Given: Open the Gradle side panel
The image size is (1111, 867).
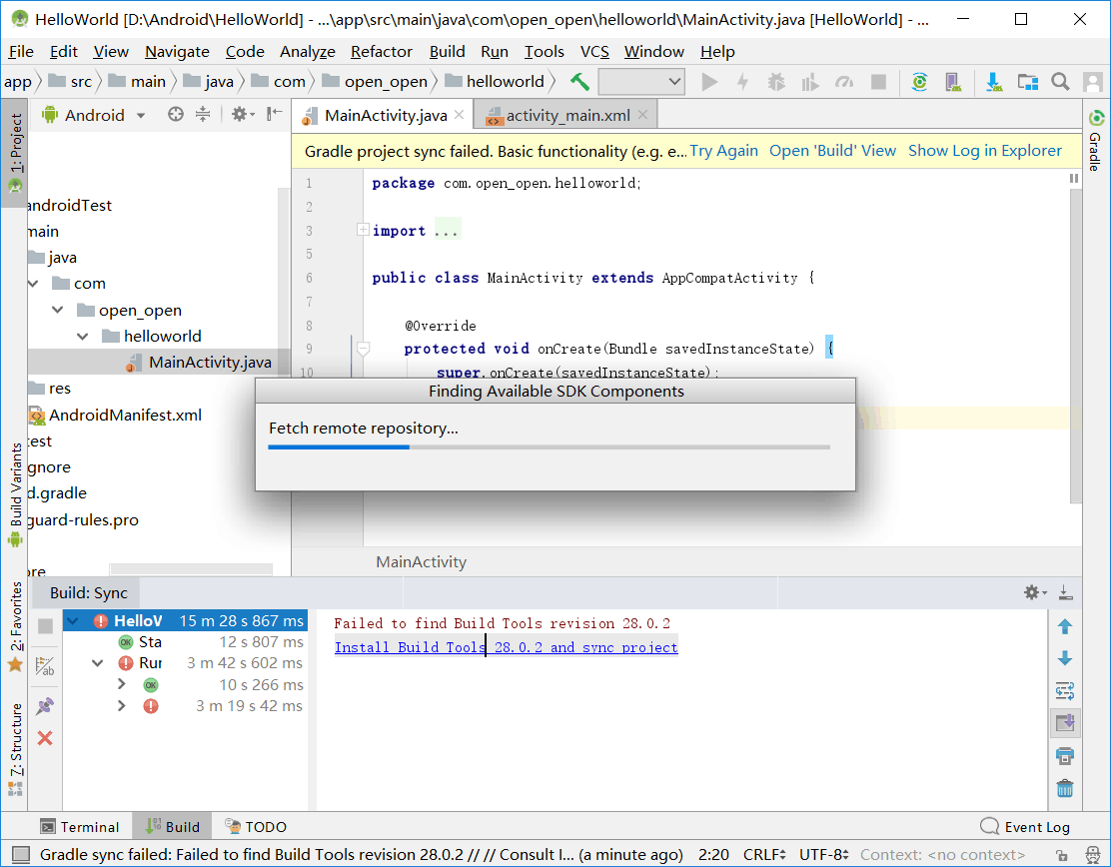Looking at the screenshot, I should 1095,142.
